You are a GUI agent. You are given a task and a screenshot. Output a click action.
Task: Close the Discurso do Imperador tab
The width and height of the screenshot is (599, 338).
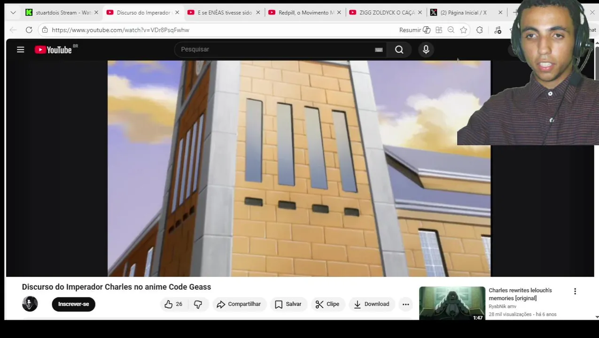tap(177, 13)
